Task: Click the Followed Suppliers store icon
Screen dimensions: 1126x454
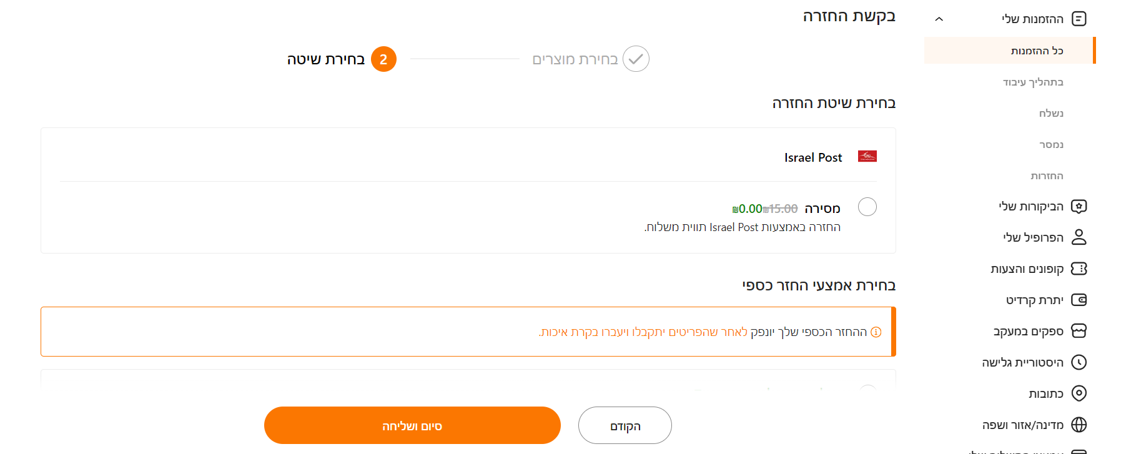Action: (1079, 331)
